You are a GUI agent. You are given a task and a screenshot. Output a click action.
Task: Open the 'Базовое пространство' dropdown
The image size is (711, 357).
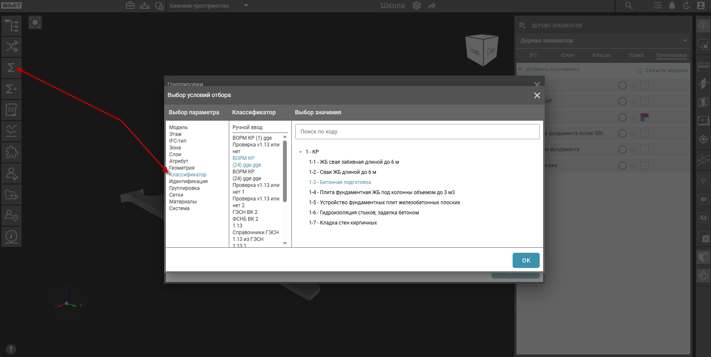point(246,5)
